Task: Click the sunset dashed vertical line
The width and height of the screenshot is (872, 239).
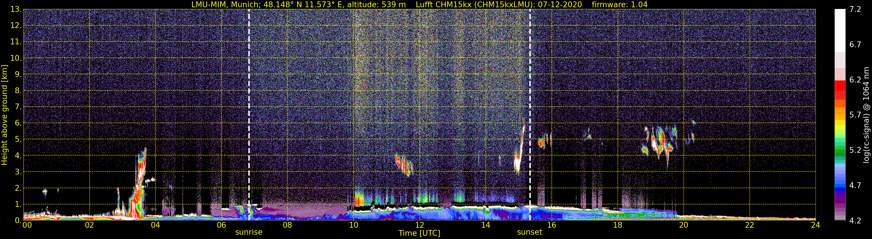Action: (x=530, y=114)
